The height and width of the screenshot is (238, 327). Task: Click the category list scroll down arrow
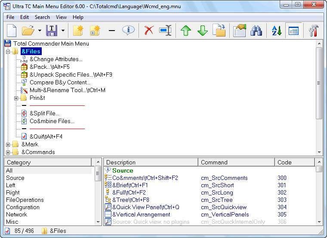[x=98, y=222]
